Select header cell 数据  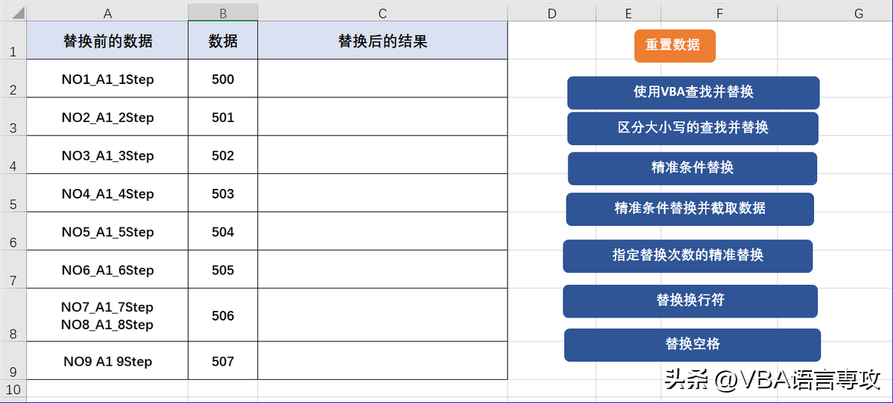click(x=223, y=41)
